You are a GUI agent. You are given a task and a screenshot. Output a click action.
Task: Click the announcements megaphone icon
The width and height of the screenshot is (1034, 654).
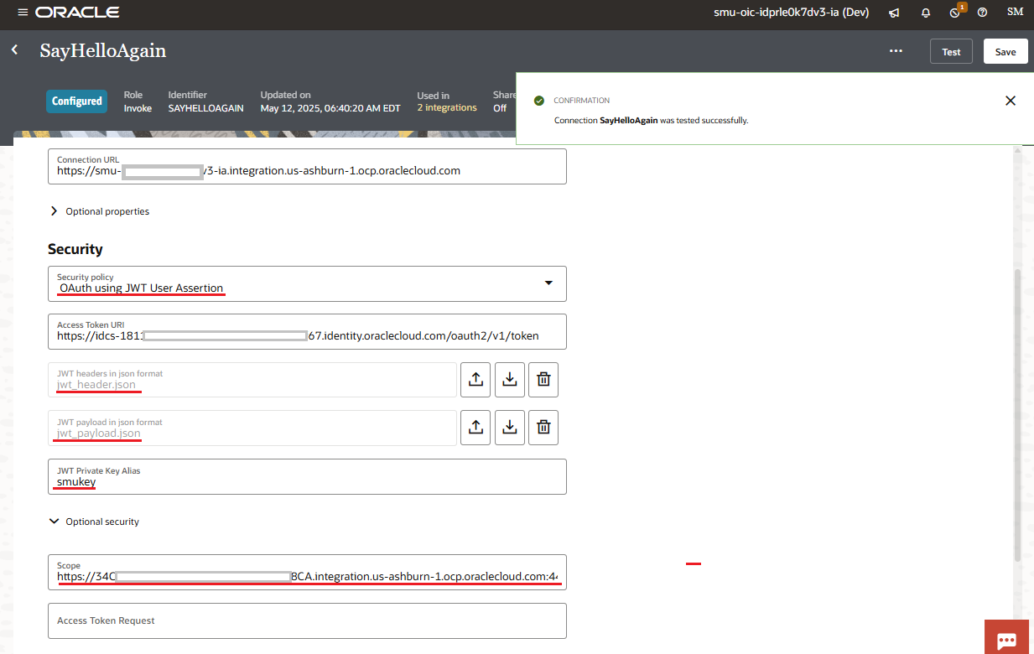coord(895,13)
